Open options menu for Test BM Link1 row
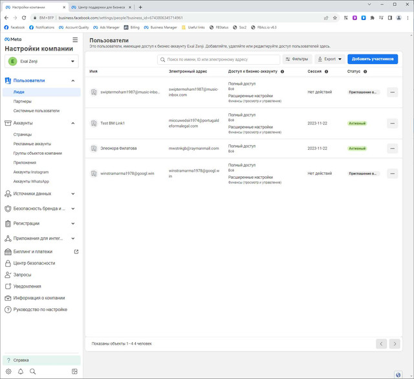 [x=393, y=124]
